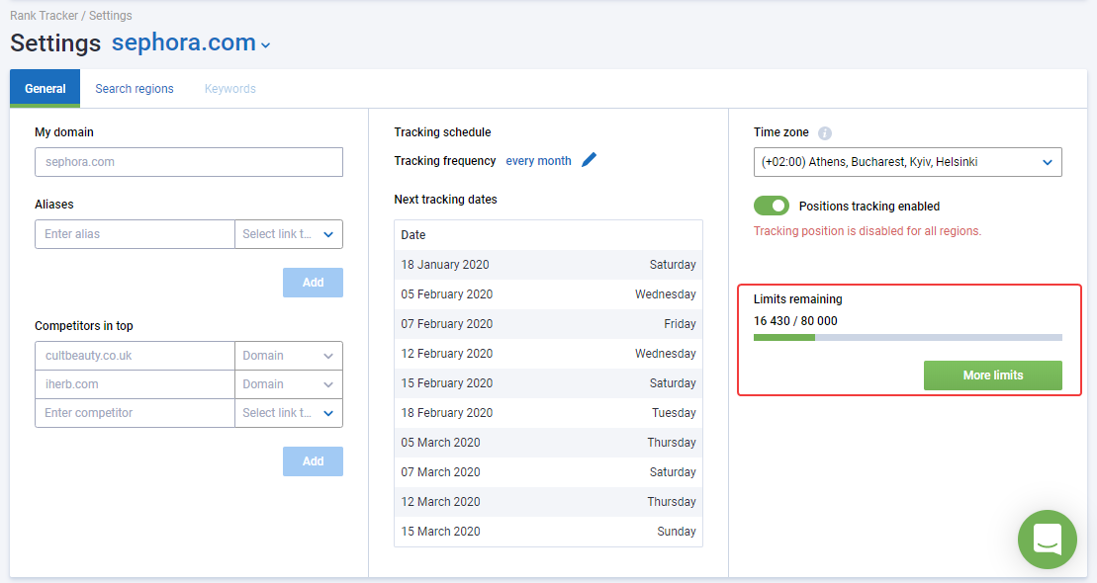Click the More limits button
Image resolution: width=1097 pixels, height=583 pixels.
tap(993, 375)
